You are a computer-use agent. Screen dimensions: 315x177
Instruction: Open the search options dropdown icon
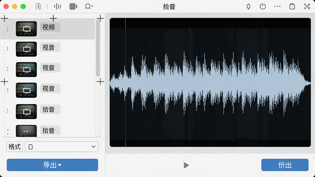[x=89, y=6]
